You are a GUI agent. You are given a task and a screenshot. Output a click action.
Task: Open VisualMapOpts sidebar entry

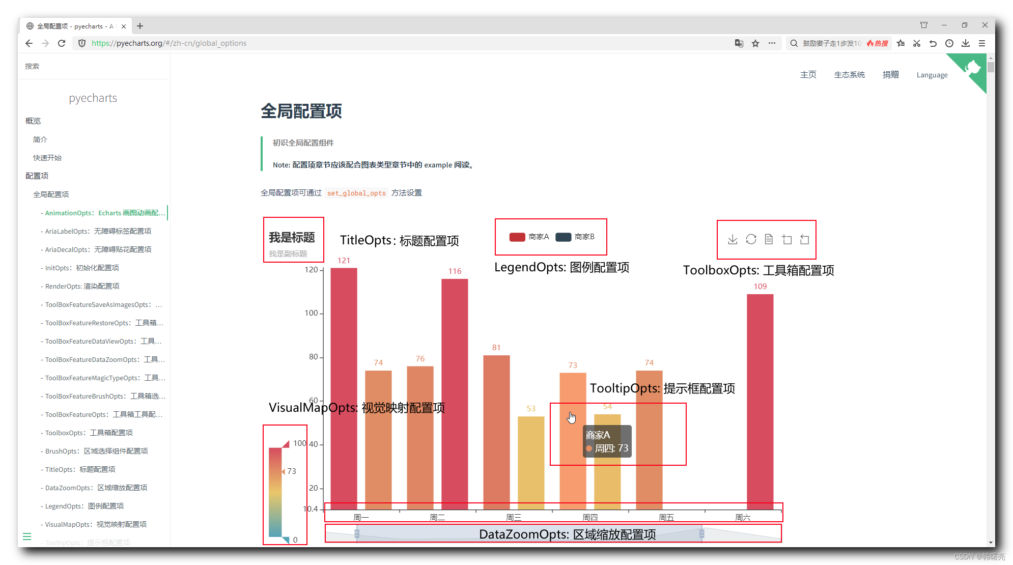click(94, 524)
